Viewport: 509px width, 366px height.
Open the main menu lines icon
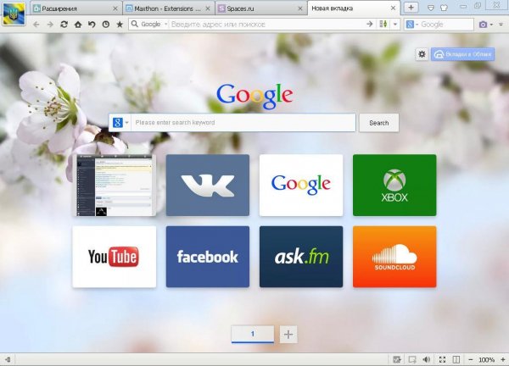pyautogui.click(x=501, y=25)
